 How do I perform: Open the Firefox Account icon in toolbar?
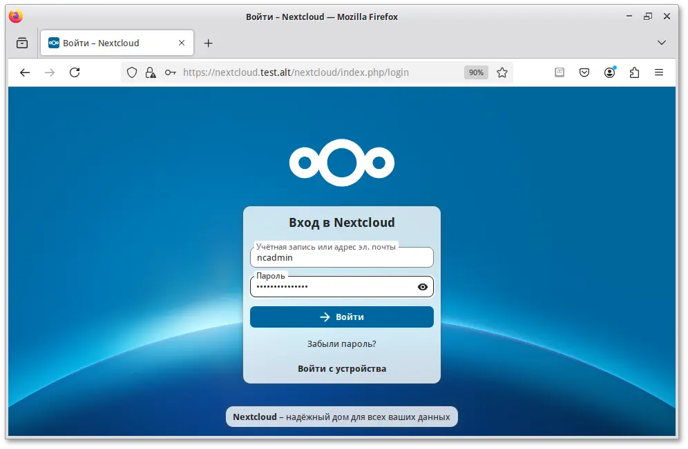point(609,72)
